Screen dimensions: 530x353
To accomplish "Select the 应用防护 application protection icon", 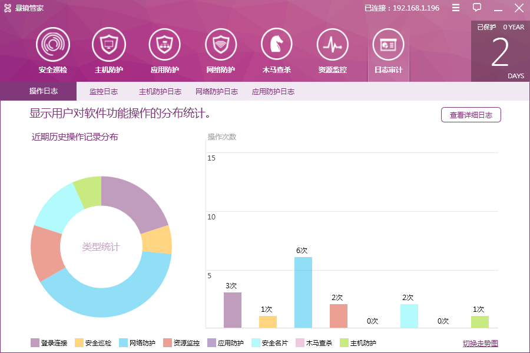I will [165, 44].
